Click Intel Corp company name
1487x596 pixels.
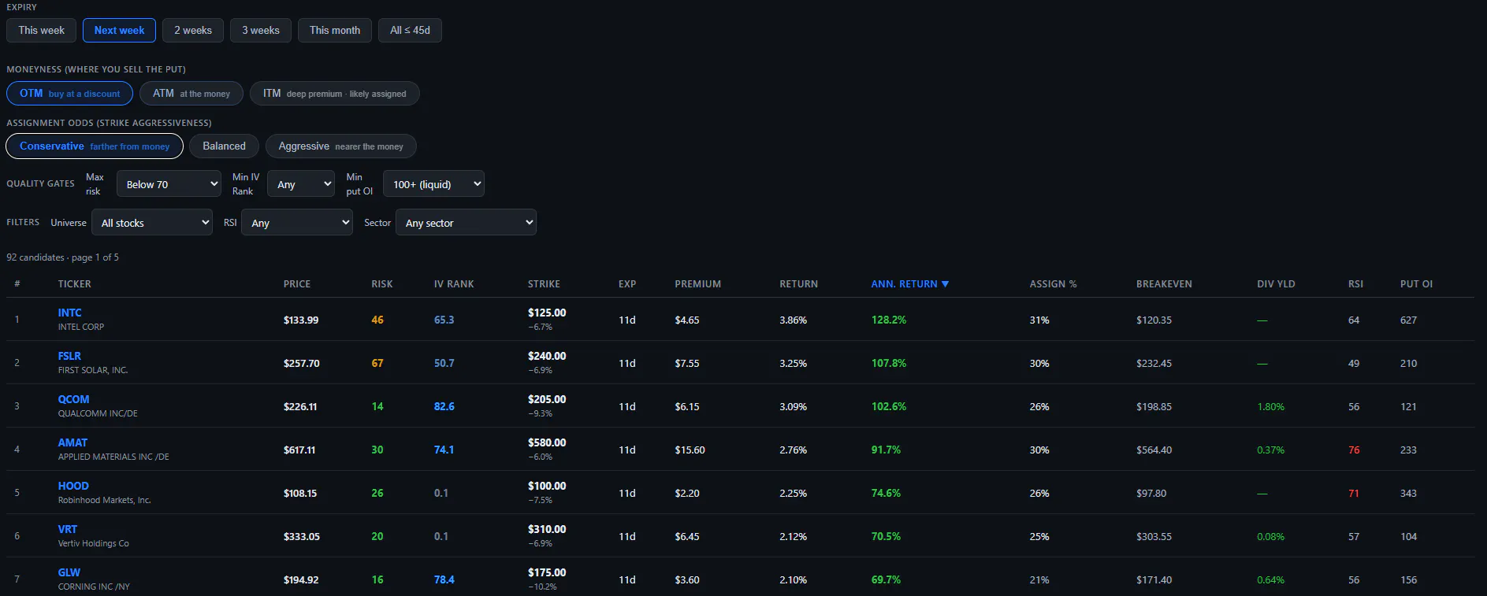pyautogui.click(x=80, y=327)
